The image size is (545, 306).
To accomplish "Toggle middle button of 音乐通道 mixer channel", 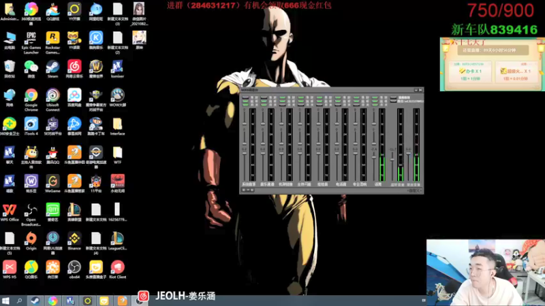I will point(264,101).
